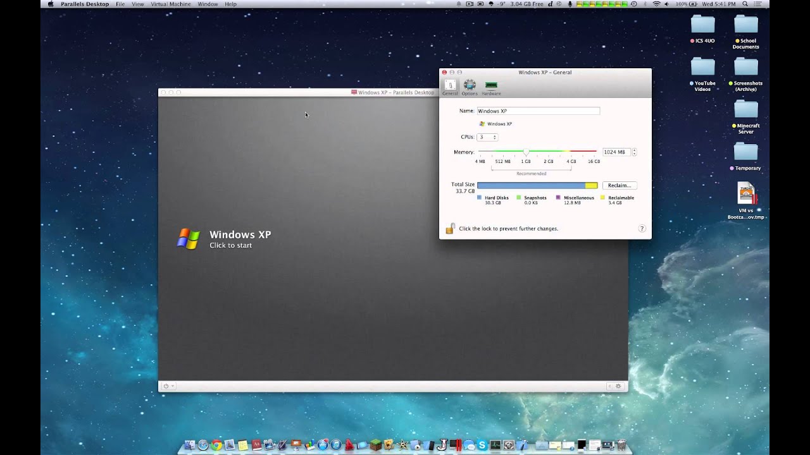This screenshot has width=810, height=455.
Task: Click the 3.04 GB Free memory indicator
Action: coord(526,4)
